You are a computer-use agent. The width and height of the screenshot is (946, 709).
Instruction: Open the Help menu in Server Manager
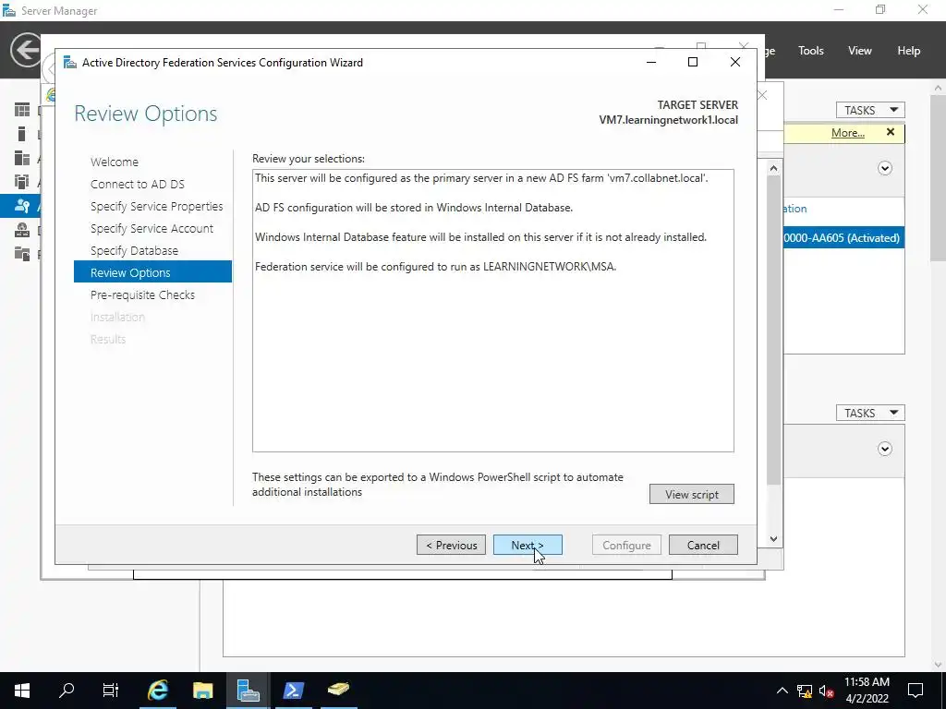click(908, 51)
